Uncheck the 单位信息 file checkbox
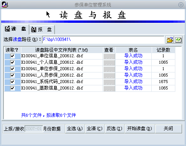Viewport: 186px width, 146px height. (13, 56)
